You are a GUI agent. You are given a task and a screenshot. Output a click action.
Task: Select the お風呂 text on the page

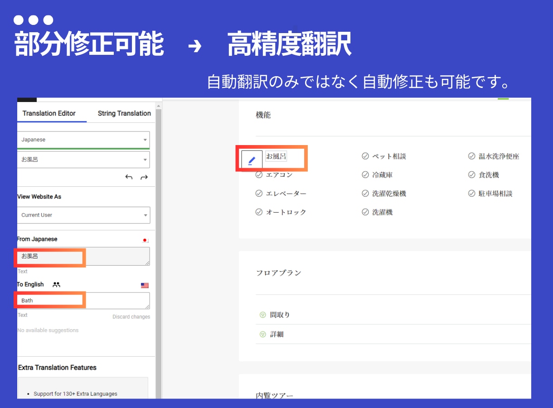(x=276, y=156)
